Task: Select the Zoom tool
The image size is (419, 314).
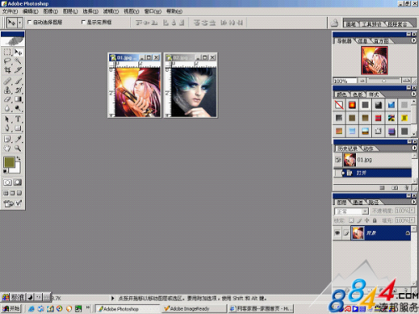Action: click(x=18, y=148)
